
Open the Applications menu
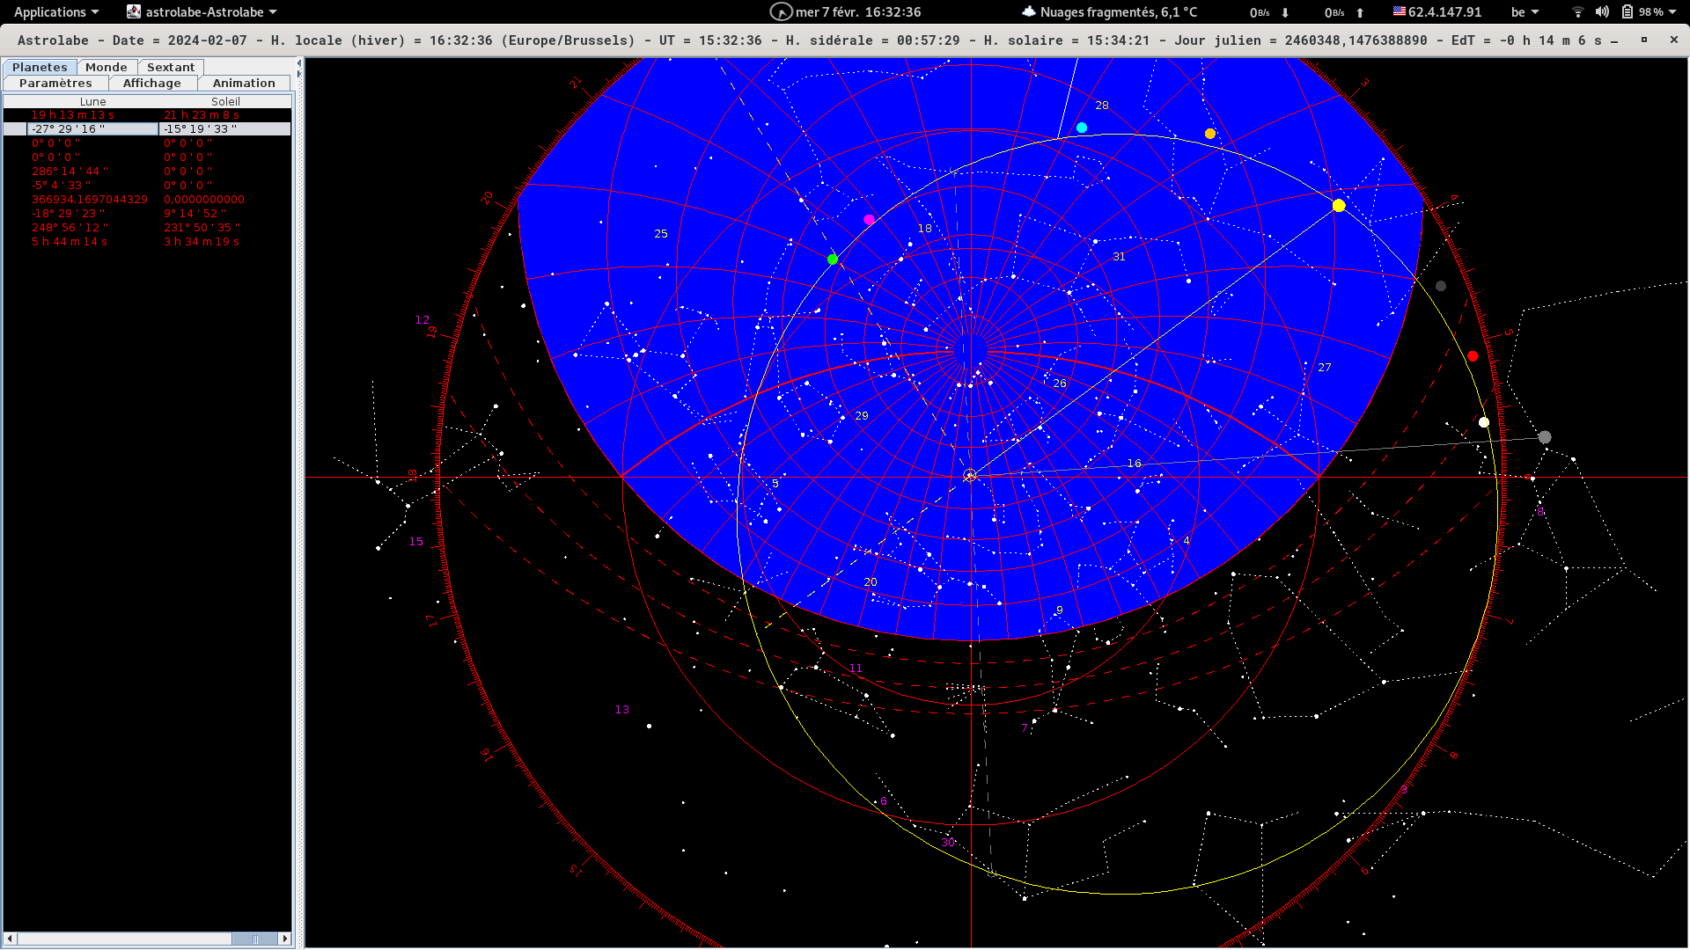click(x=56, y=12)
